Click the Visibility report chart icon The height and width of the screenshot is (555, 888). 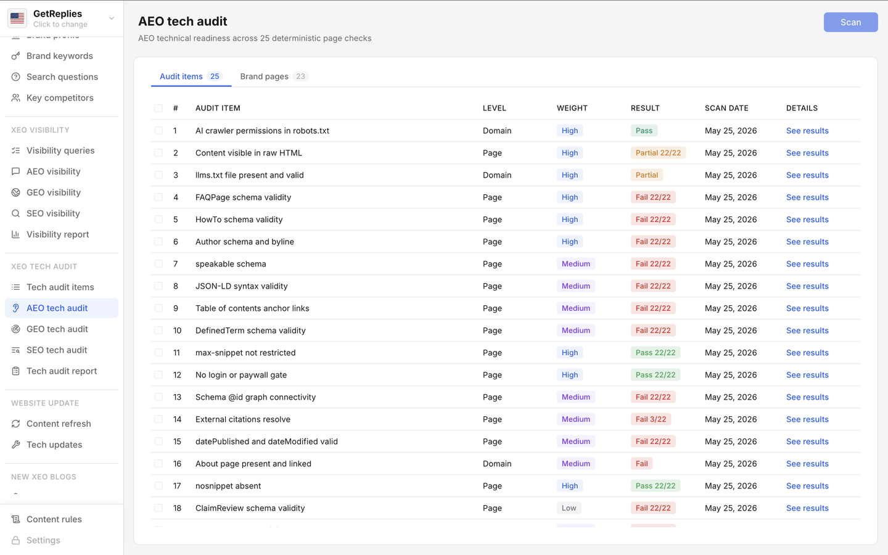point(16,234)
